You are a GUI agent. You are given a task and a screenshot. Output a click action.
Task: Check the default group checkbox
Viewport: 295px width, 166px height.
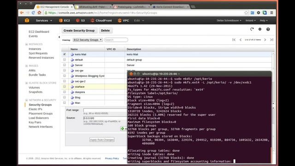click(x=65, y=59)
